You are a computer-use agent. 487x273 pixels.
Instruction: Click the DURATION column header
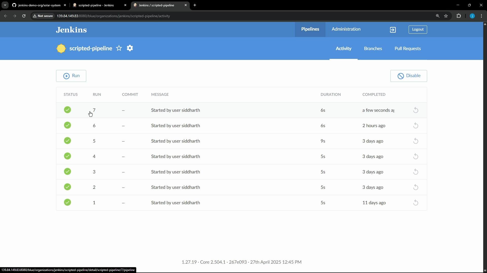coord(331,95)
